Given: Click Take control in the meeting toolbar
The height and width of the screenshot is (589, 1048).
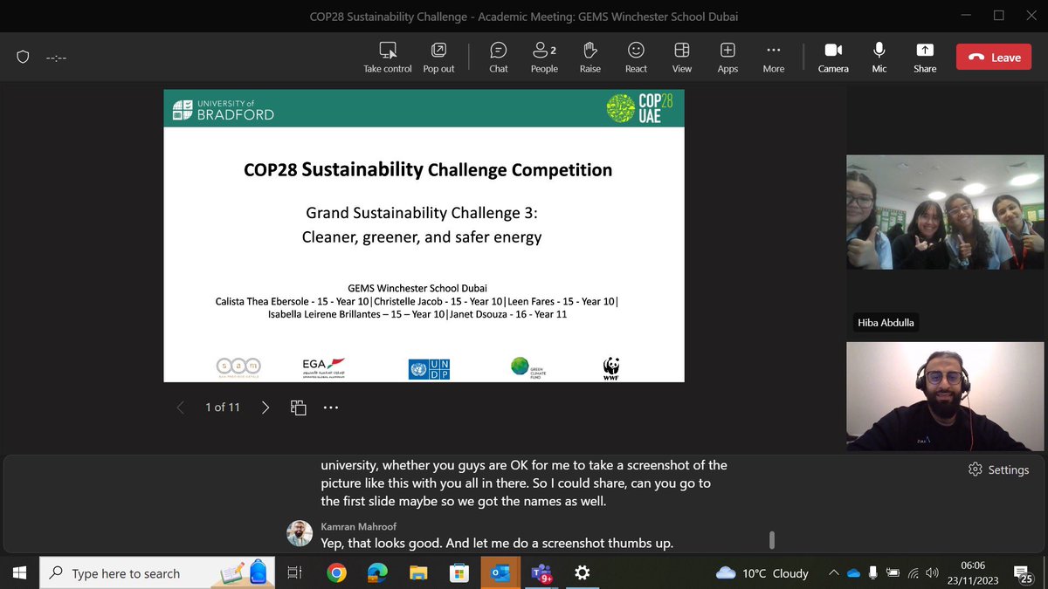Looking at the screenshot, I should click(388, 58).
